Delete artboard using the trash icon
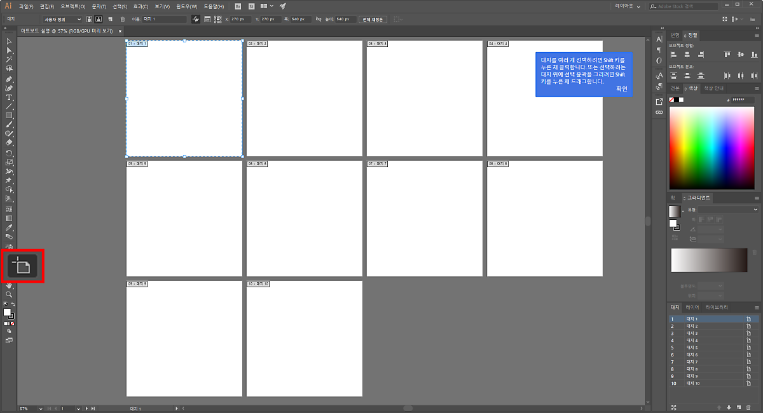The image size is (763, 413). [x=122, y=20]
